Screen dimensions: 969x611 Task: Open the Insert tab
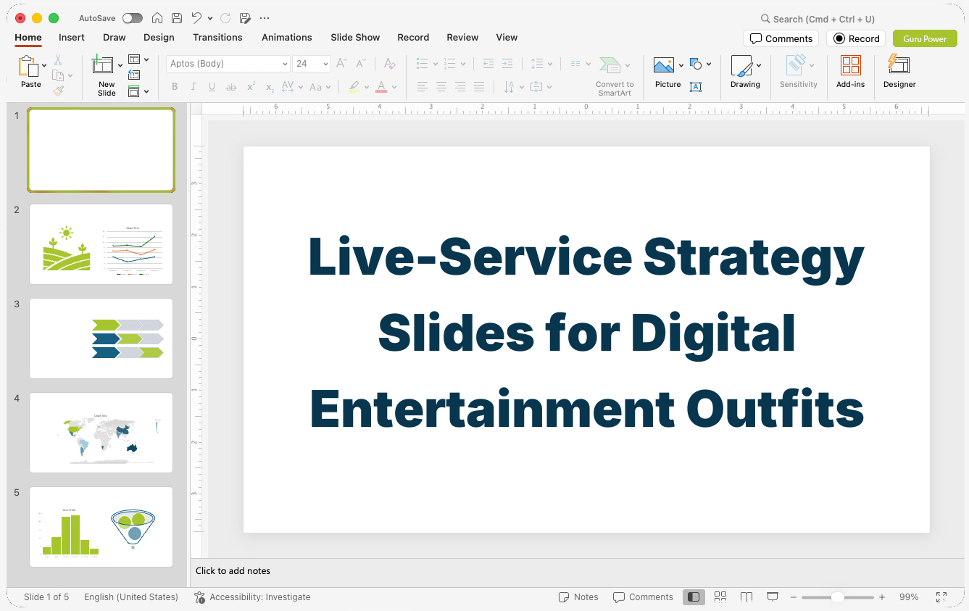pyautogui.click(x=72, y=38)
